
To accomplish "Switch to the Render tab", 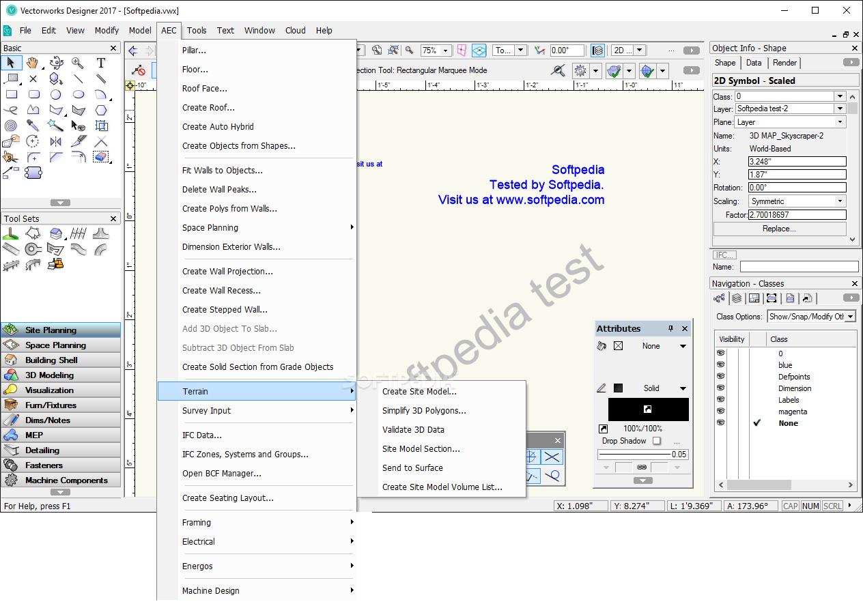I will tap(784, 63).
